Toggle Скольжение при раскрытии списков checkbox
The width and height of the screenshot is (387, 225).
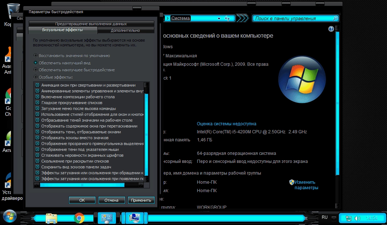(x=37, y=161)
